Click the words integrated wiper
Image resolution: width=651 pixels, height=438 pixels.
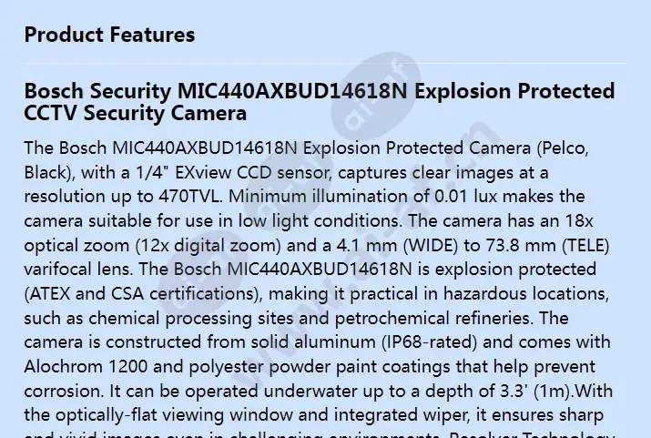[x=402, y=415]
